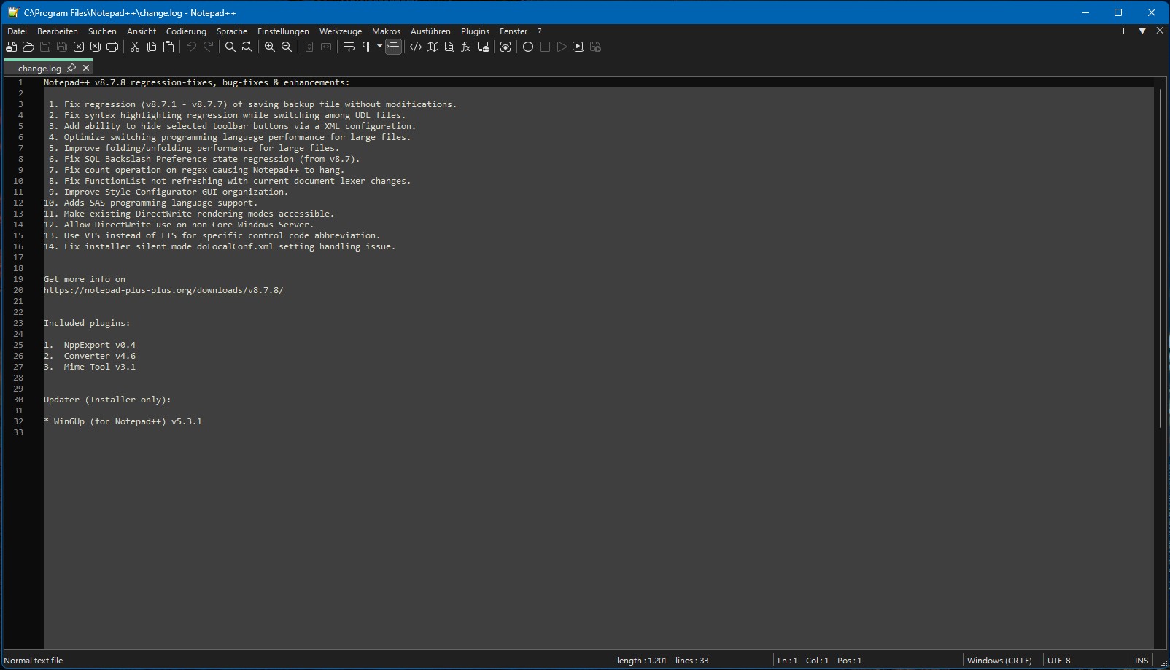Click Ln : 1 position in status bar

coord(787,661)
